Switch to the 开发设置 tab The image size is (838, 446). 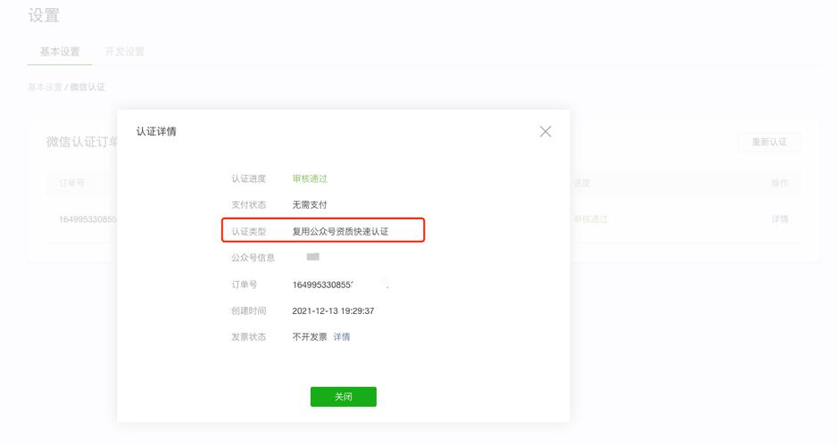coord(125,52)
